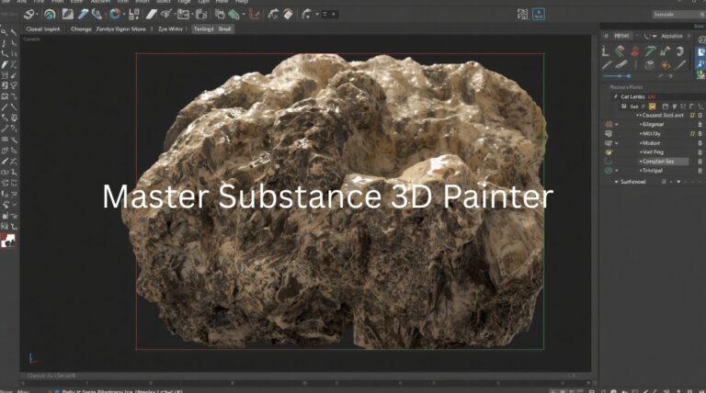
Task: Toggle the yellow marker on Couaand Scol row
Action: pyautogui.click(x=692, y=115)
